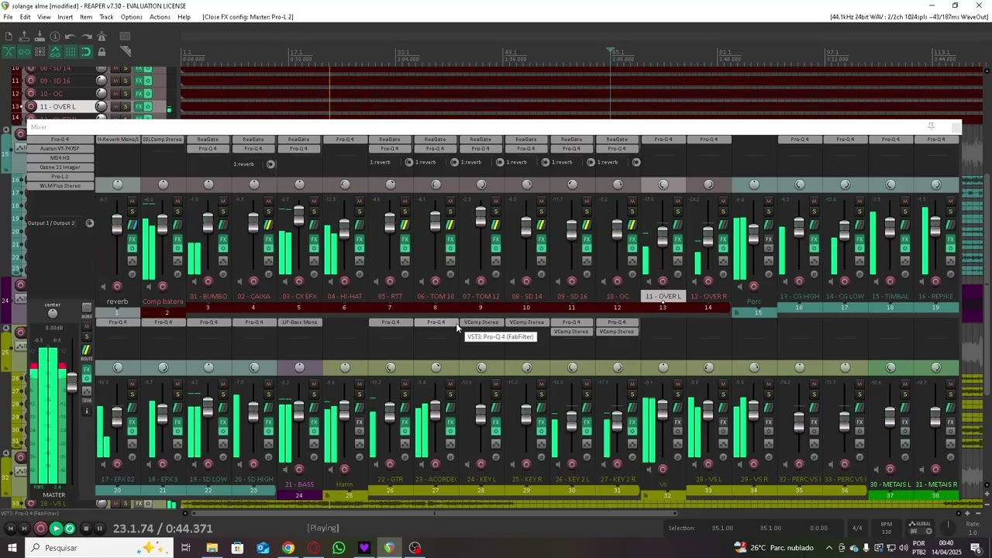Open the H-Reverb Mono/S plugin on the reverb strip

pos(118,139)
